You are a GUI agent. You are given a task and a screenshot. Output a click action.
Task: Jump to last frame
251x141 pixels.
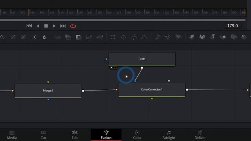pyautogui.click(x=63, y=26)
